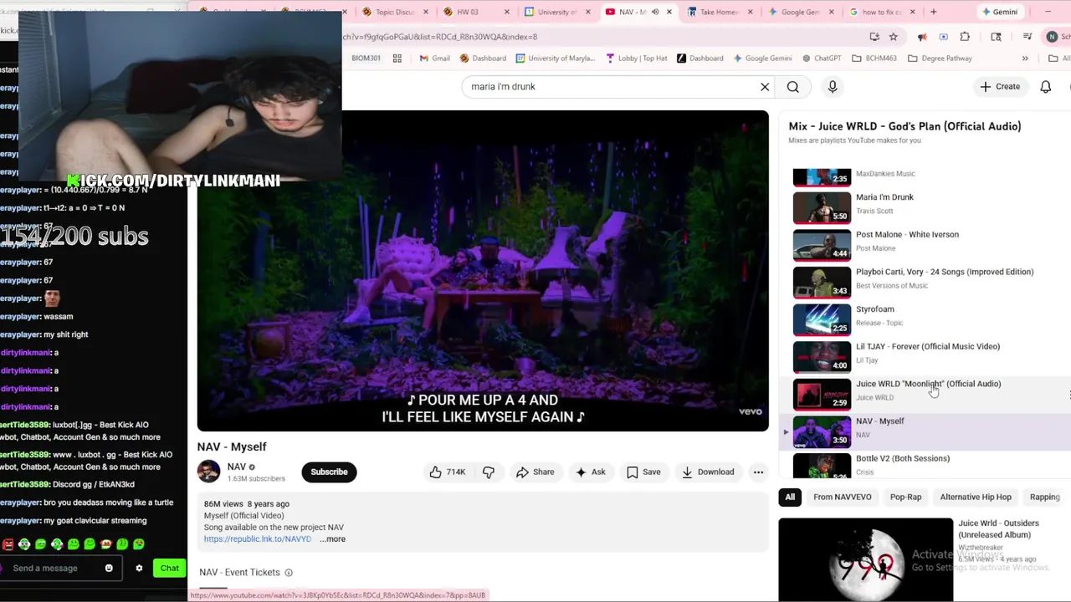Open a new browser tab
Viewport: 1071px width, 602px height.
click(933, 12)
